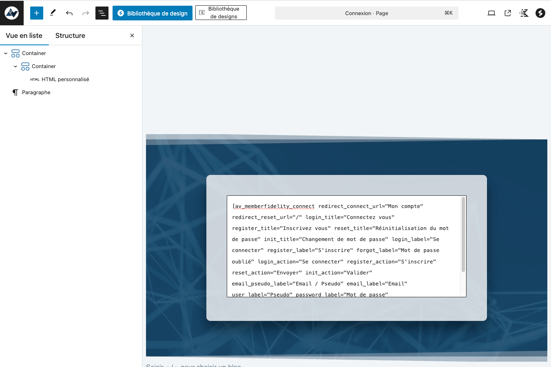Collapse the outer Container tree item
This screenshot has width=551, height=367.
coord(6,53)
